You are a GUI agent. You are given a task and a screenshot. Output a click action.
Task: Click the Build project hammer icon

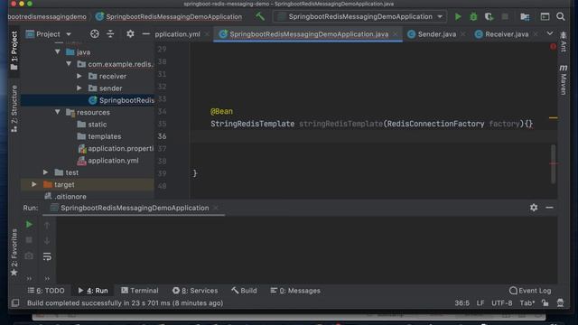pyautogui.click(x=260, y=16)
